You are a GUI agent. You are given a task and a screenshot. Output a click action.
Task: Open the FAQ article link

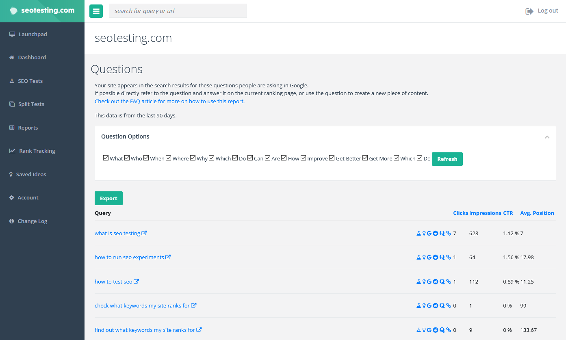point(169,101)
